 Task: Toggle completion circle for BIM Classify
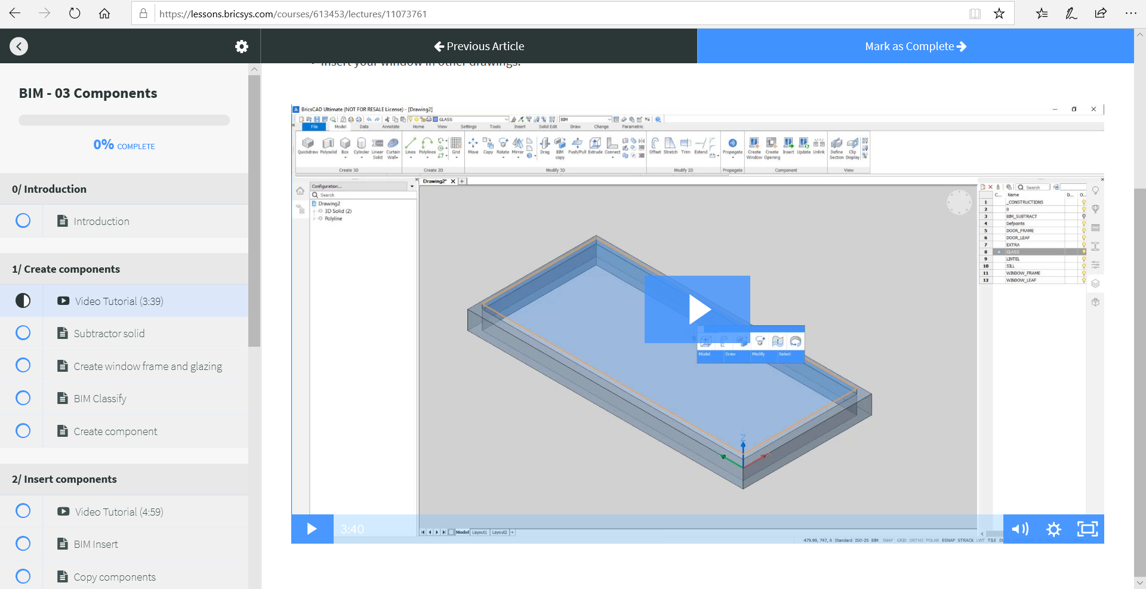[x=23, y=398]
